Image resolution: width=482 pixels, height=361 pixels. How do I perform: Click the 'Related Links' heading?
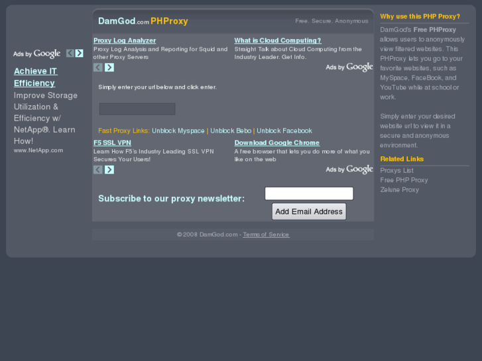coord(402,159)
